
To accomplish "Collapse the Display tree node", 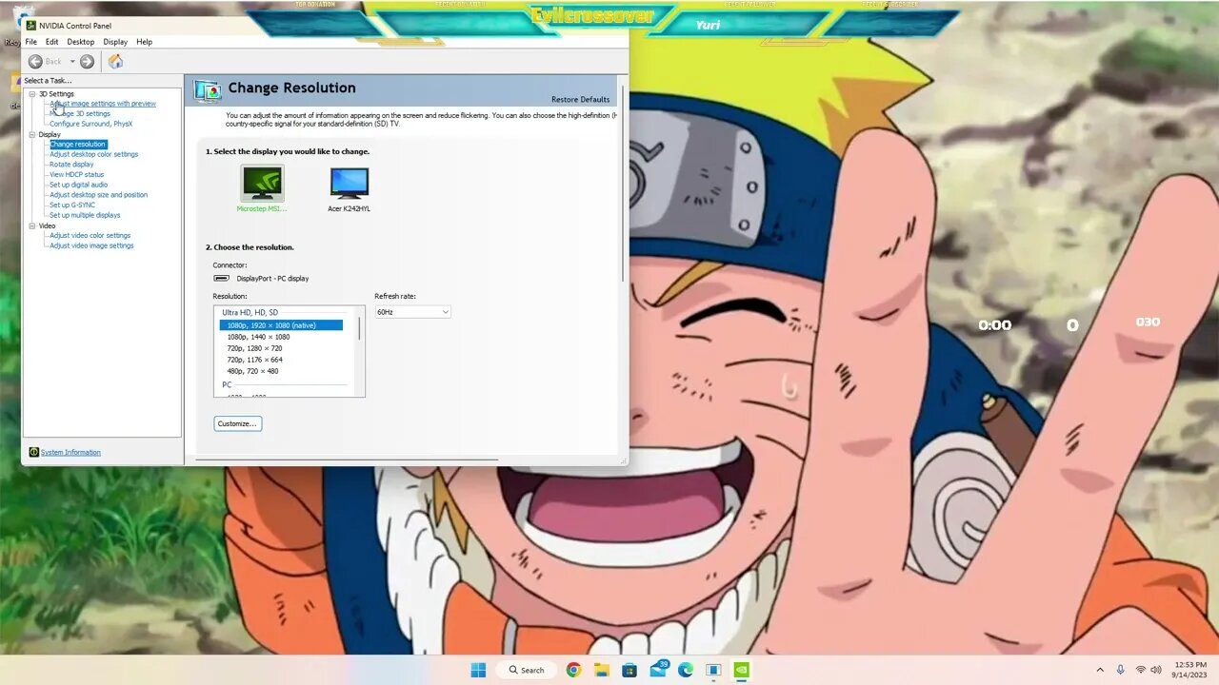I will pyautogui.click(x=31, y=134).
